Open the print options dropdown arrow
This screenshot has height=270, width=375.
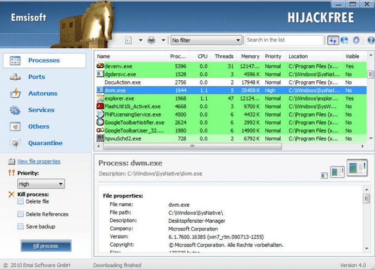pyautogui.click(x=163, y=40)
